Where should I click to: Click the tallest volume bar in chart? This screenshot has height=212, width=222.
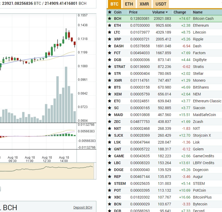tap(66, 95)
